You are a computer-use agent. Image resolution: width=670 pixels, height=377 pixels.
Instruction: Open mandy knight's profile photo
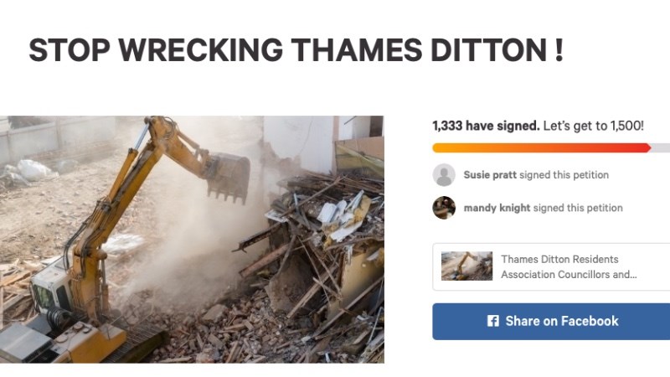pos(444,208)
